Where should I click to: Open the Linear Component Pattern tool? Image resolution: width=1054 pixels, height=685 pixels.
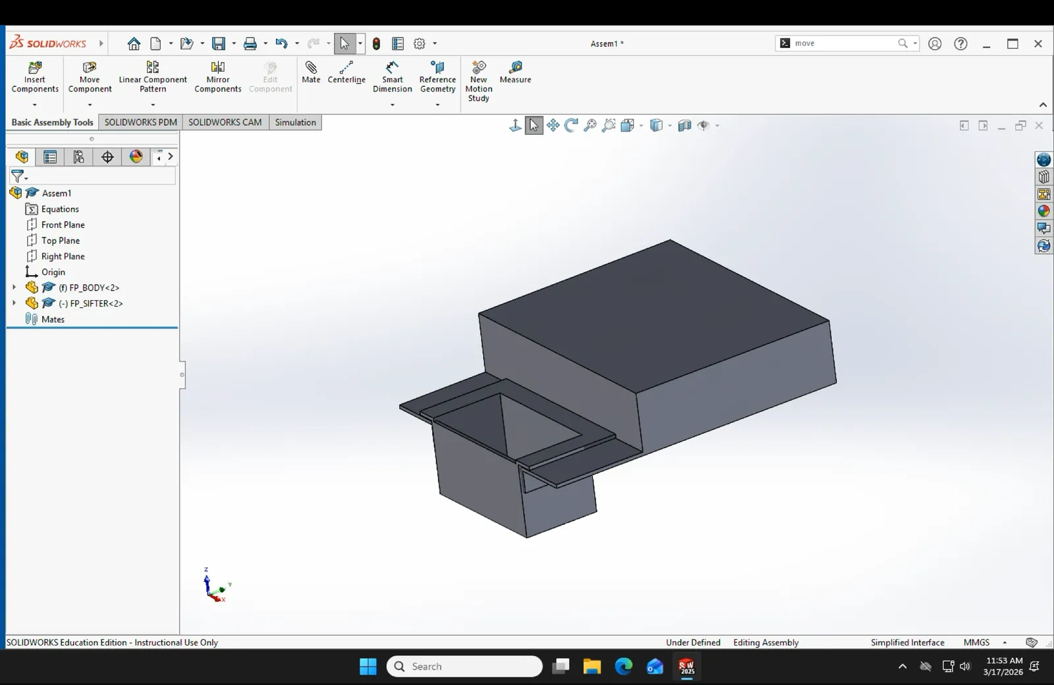tap(153, 77)
